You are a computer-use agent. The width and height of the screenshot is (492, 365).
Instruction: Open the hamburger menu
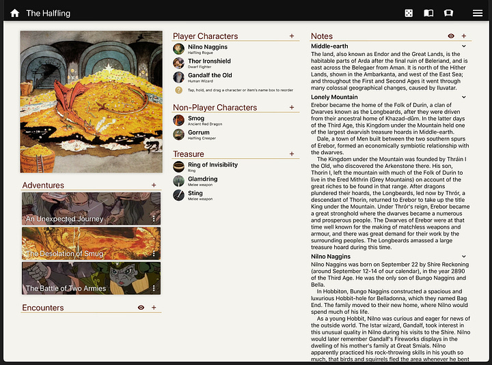478,13
